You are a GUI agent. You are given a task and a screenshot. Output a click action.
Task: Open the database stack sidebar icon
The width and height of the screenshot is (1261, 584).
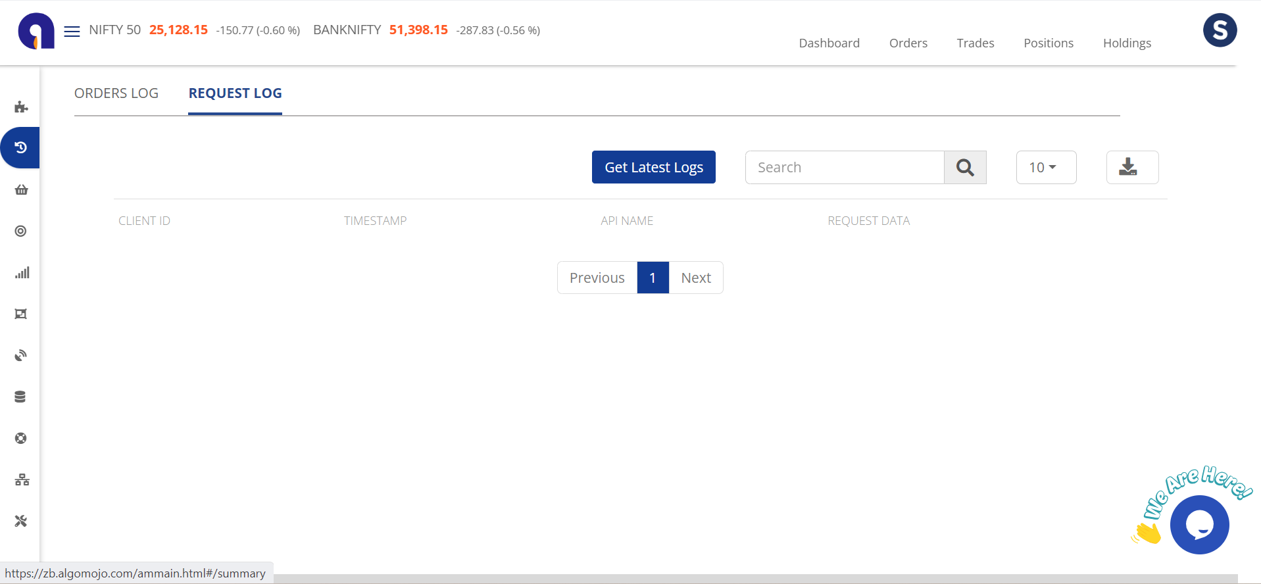click(20, 397)
